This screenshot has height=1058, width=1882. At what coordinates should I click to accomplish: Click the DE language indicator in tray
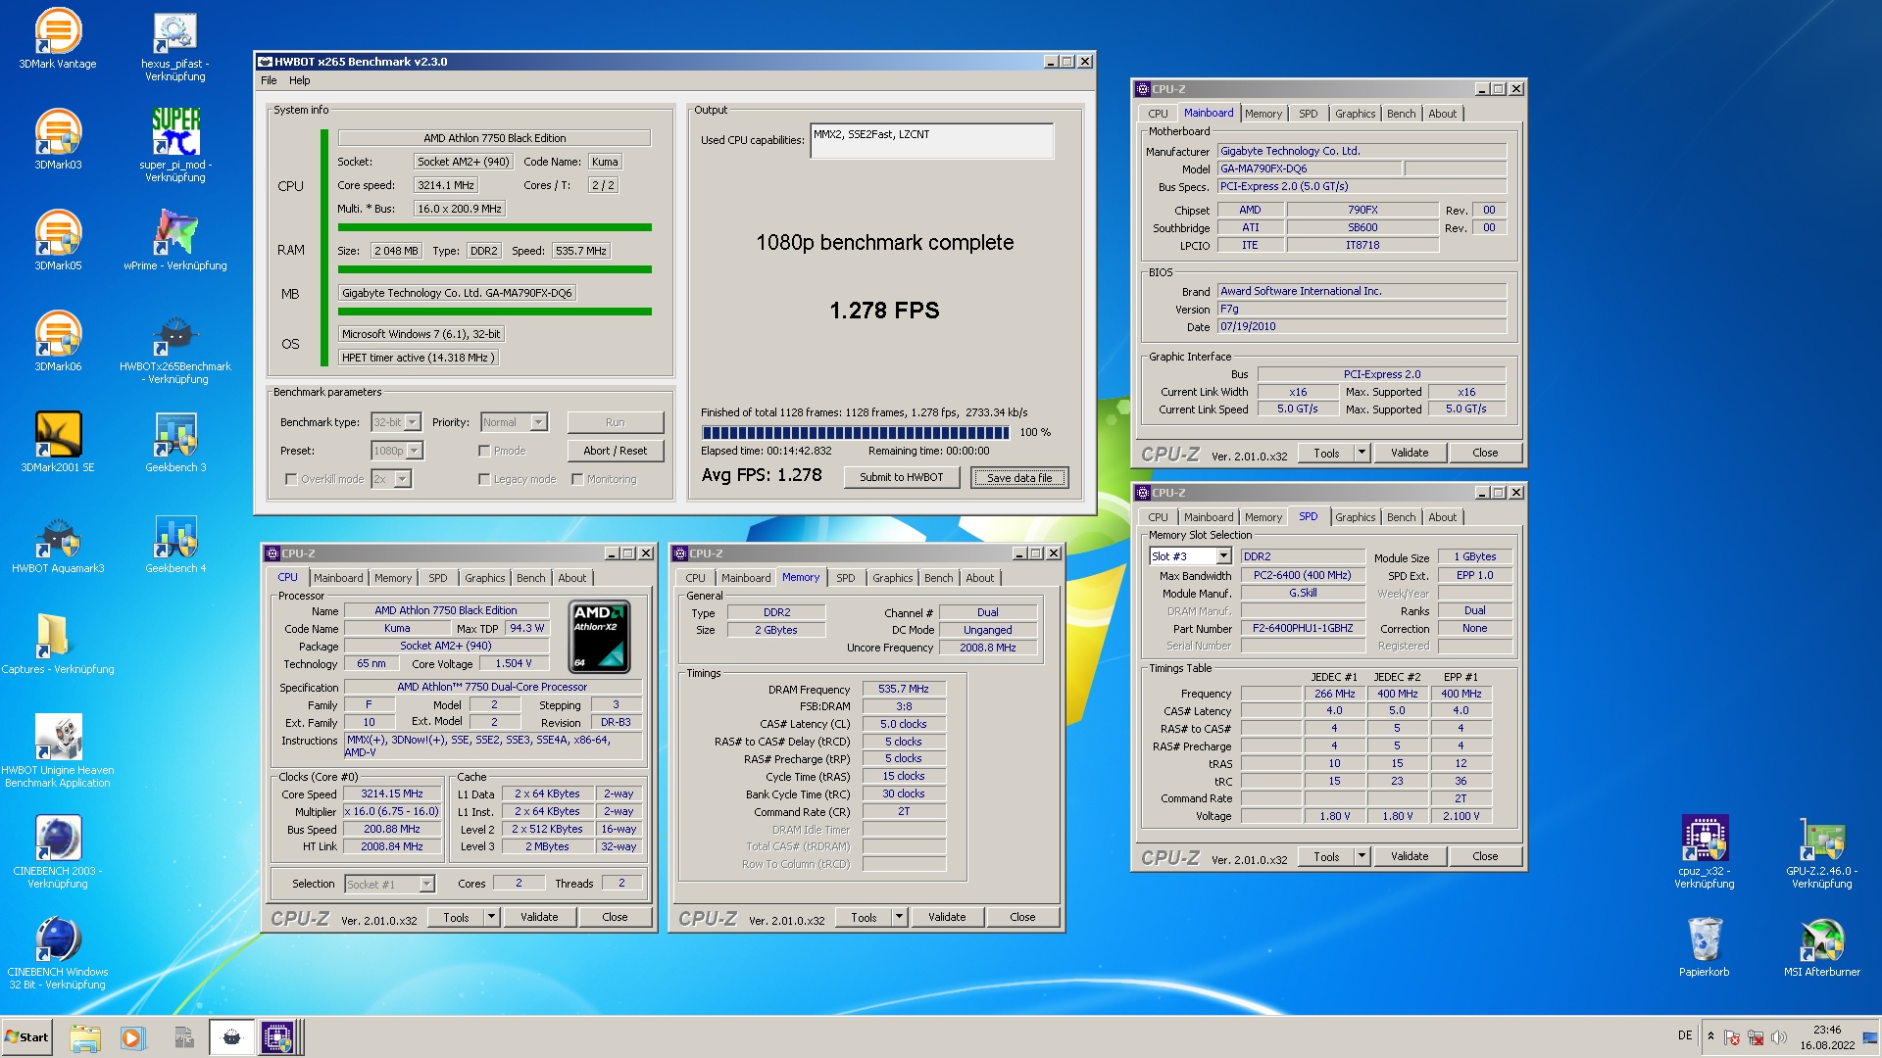[x=1684, y=1035]
